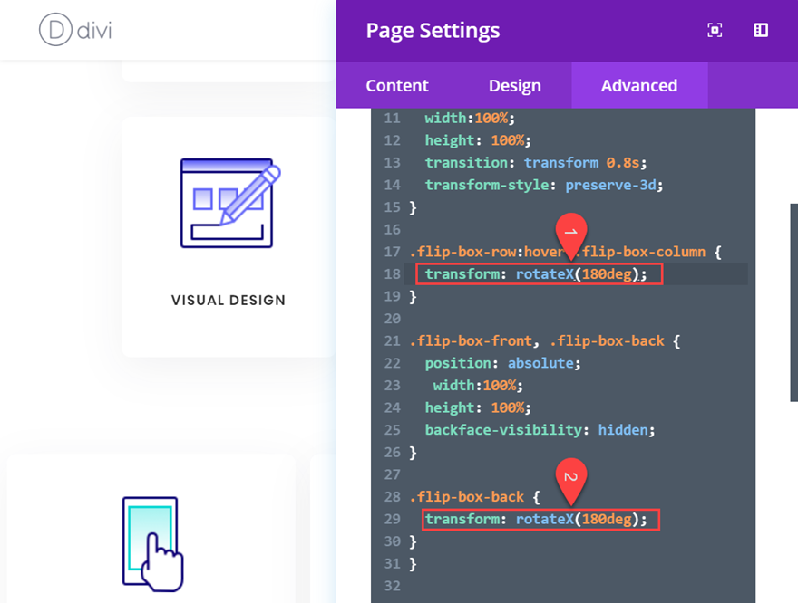
Task: Click the Visual Design pencil illustration
Action: coord(230,203)
